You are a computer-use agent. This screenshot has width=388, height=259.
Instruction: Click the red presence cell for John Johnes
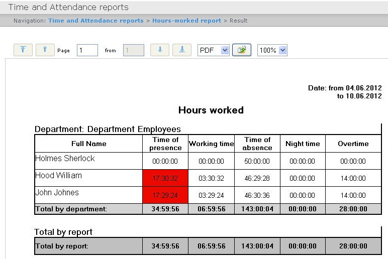pyautogui.click(x=165, y=195)
